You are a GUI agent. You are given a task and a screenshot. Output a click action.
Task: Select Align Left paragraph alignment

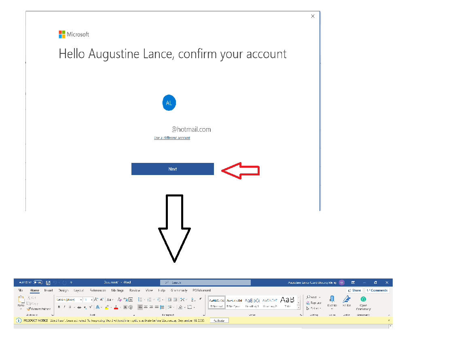pyautogui.click(x=140, y=307)
